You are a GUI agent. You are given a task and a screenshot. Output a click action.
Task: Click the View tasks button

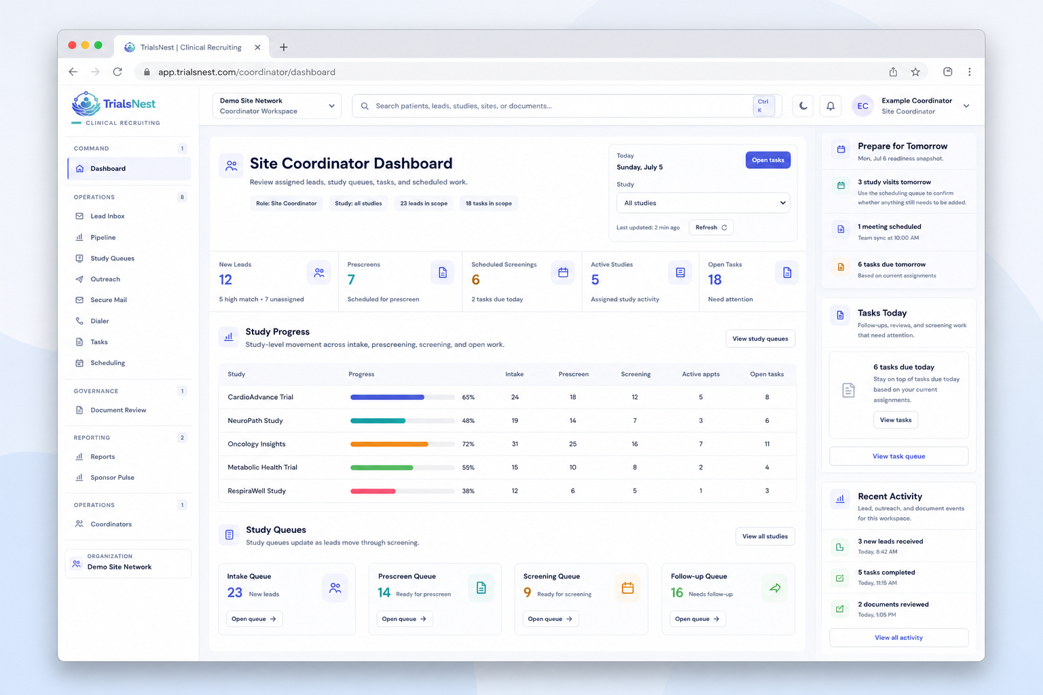[896, 420]
